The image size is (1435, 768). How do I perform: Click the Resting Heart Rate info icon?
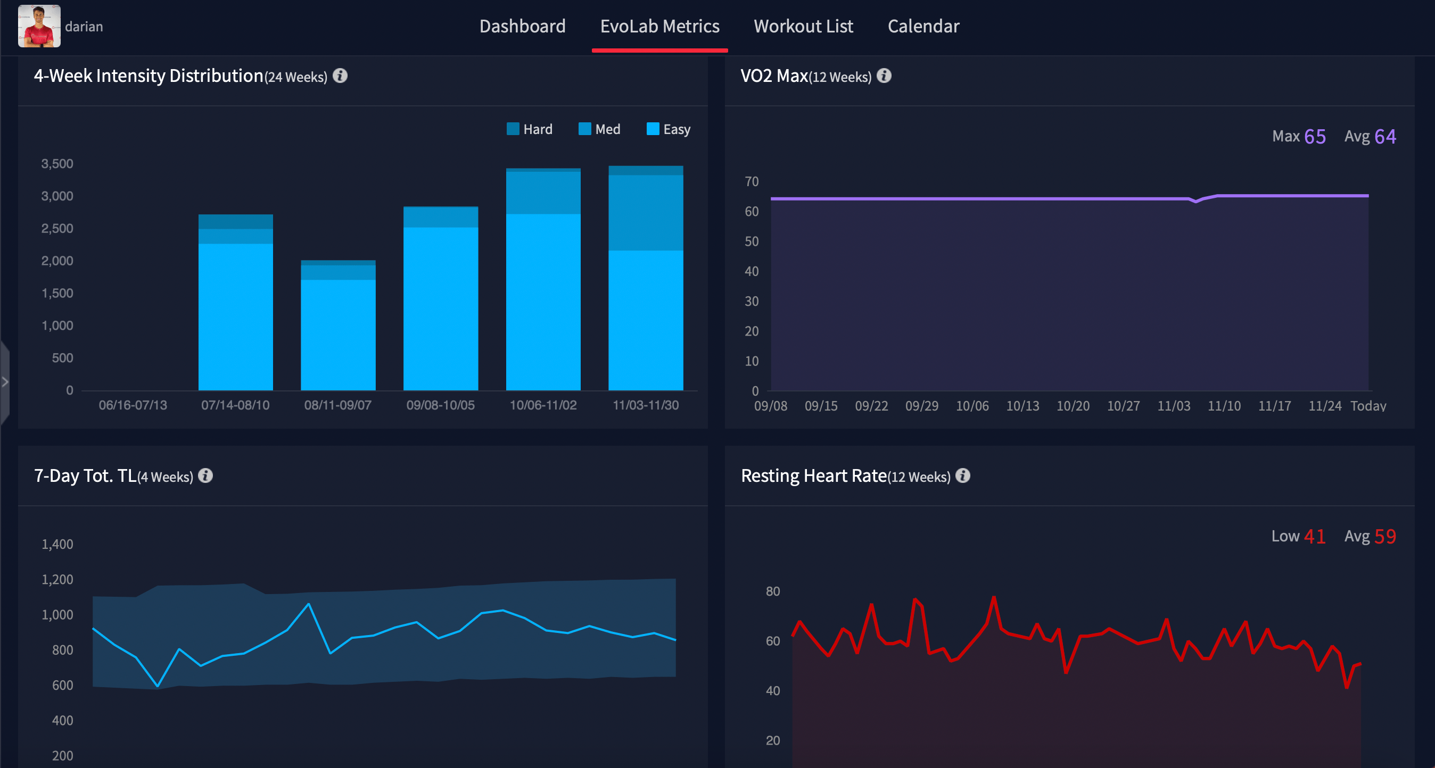964,476
